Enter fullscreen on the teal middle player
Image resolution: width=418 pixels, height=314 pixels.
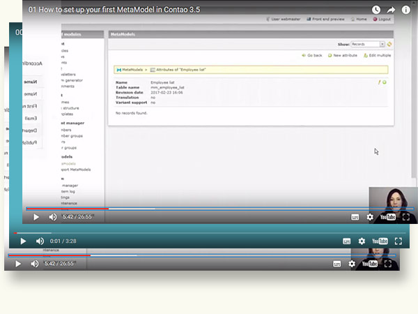(398, 241)
